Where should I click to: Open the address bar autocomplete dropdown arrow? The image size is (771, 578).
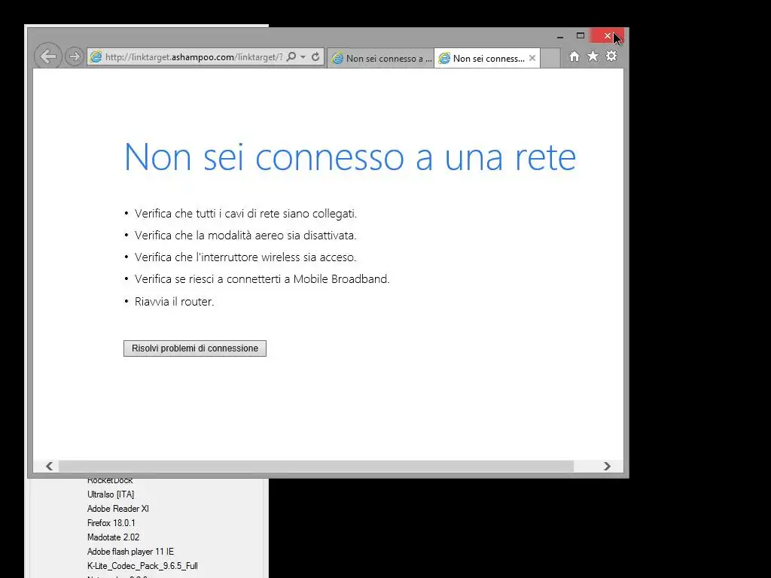[303, 57]
